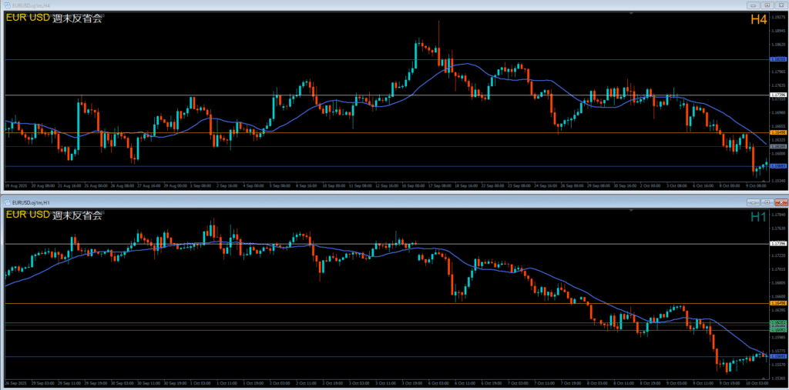Minimize the H1 chart window
Viewport: 789px width, 390px height.
(754, 203)
